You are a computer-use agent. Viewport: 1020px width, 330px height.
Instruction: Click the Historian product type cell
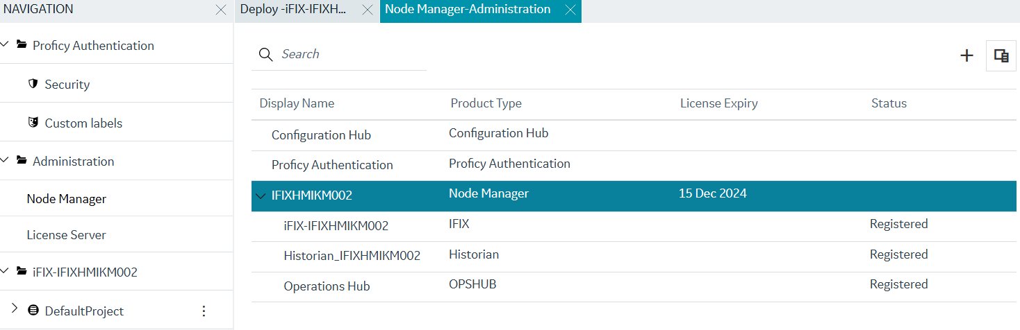(x=474, y=254)
